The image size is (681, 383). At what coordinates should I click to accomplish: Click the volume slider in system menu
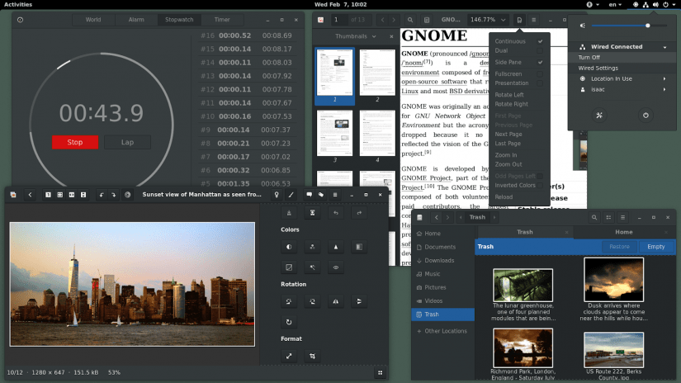point(629,26)
